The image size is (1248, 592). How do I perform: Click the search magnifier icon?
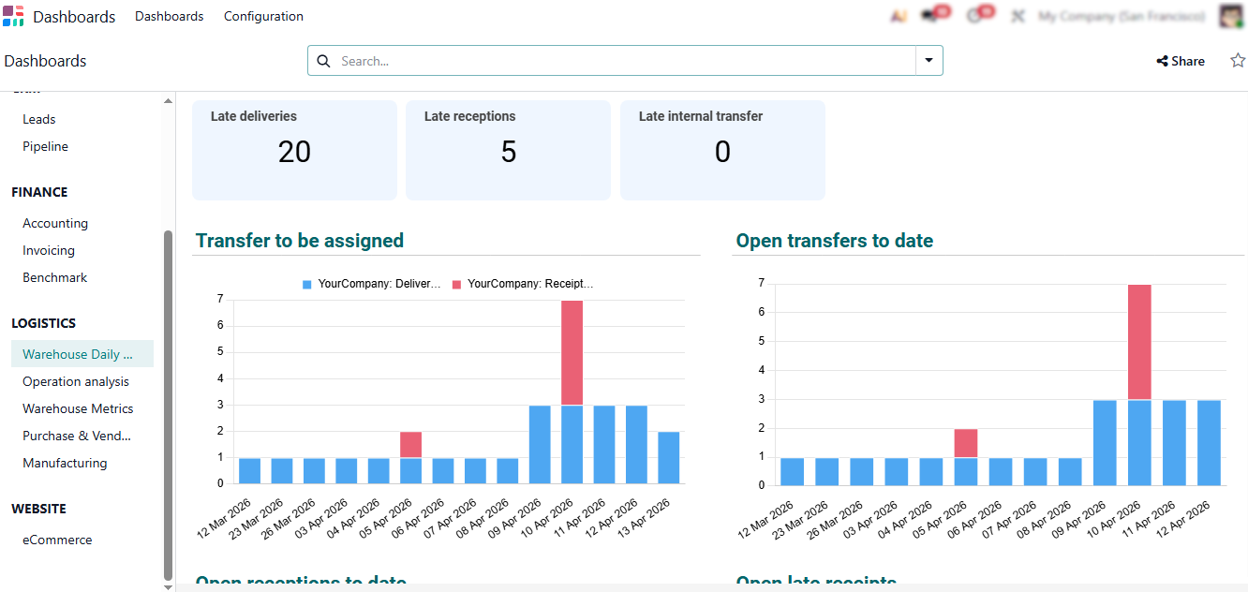[x=324, y=61]
